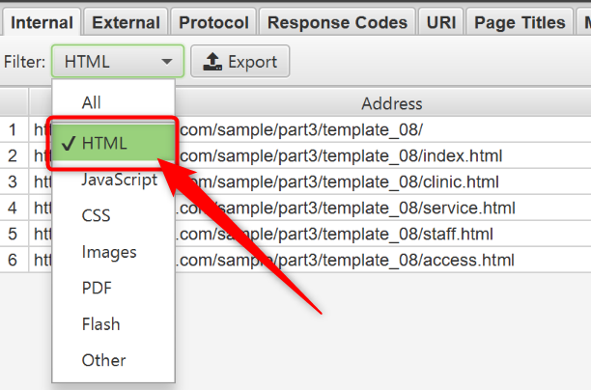Filter by Flash content

coord(100,324)
